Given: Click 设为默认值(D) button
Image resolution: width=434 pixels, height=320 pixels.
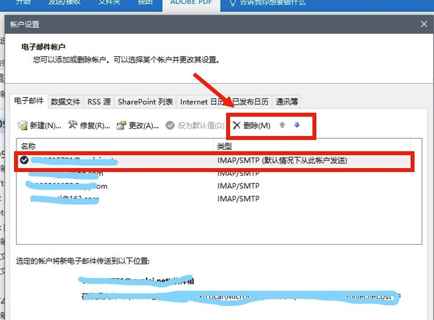Looking at the screenshot, I should (195, 125).
